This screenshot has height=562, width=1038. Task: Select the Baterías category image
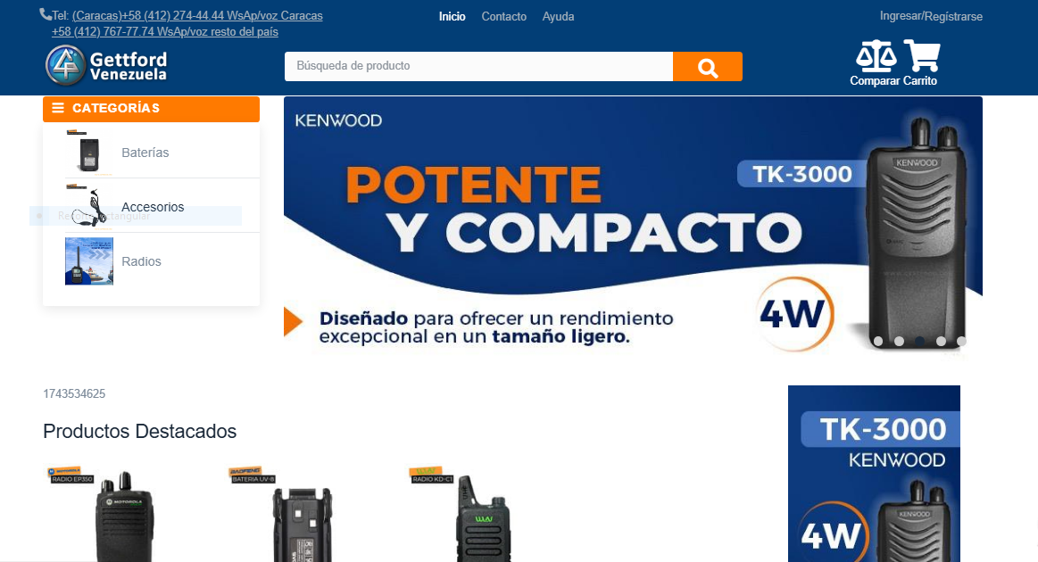tap(88, 153)
